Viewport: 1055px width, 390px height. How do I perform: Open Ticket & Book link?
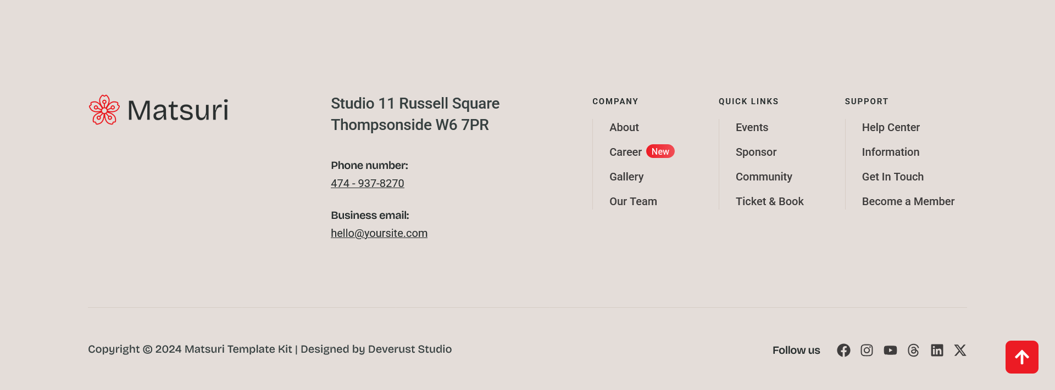[x=769, y=202]
